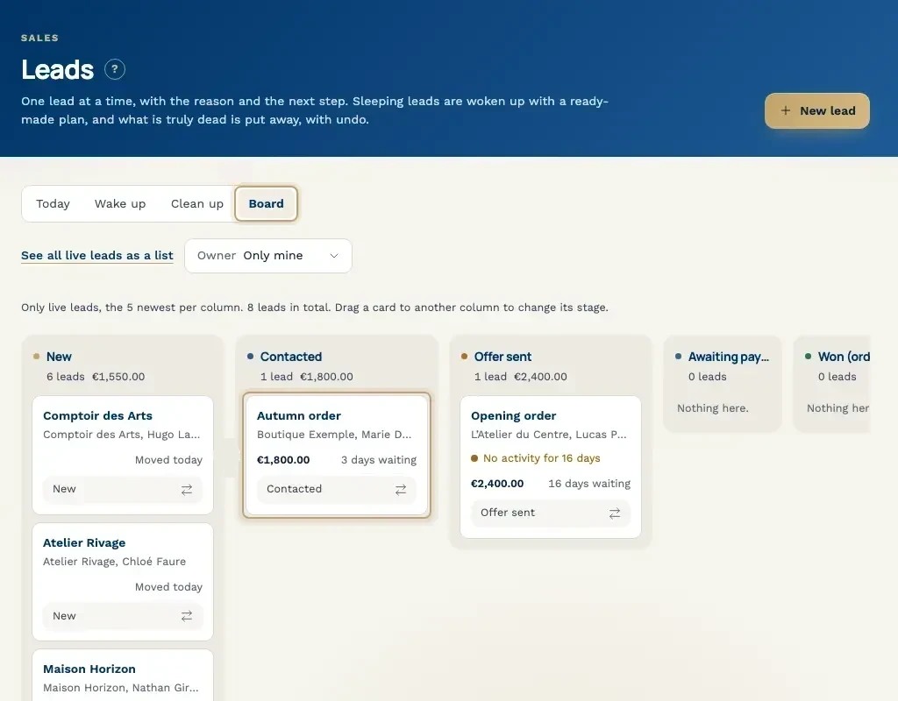898x701 pixels.
Task: Click the New column heading
Action: point(59,357)
